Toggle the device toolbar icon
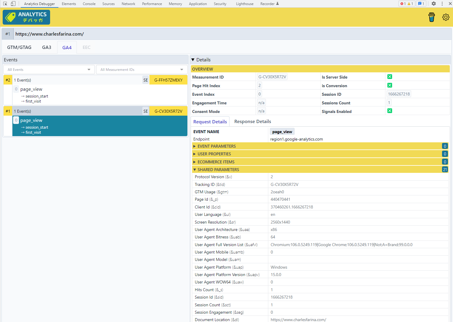The width and height of the screenshot is (453, 322). click(x=13, y=4)
